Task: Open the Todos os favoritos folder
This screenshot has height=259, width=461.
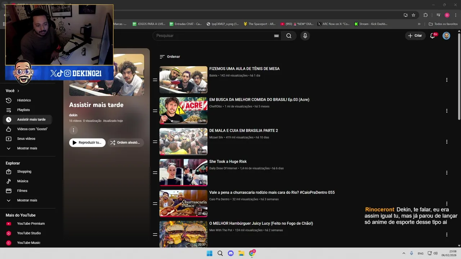Action: tap(443, 24)
